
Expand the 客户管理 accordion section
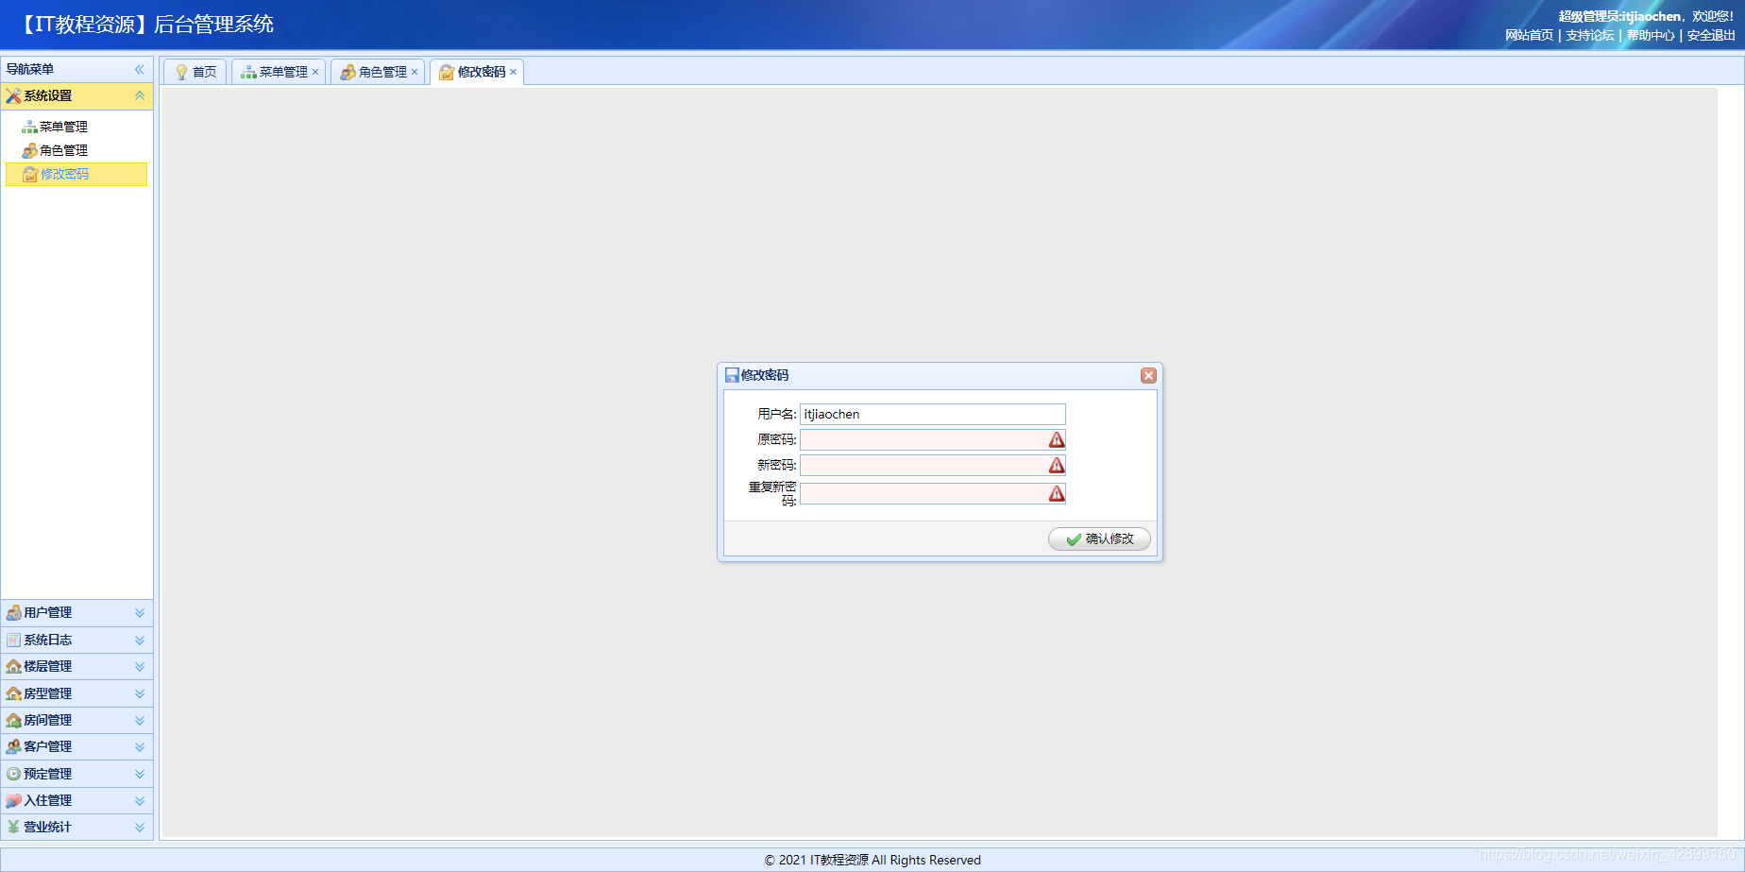pos(76,746)
